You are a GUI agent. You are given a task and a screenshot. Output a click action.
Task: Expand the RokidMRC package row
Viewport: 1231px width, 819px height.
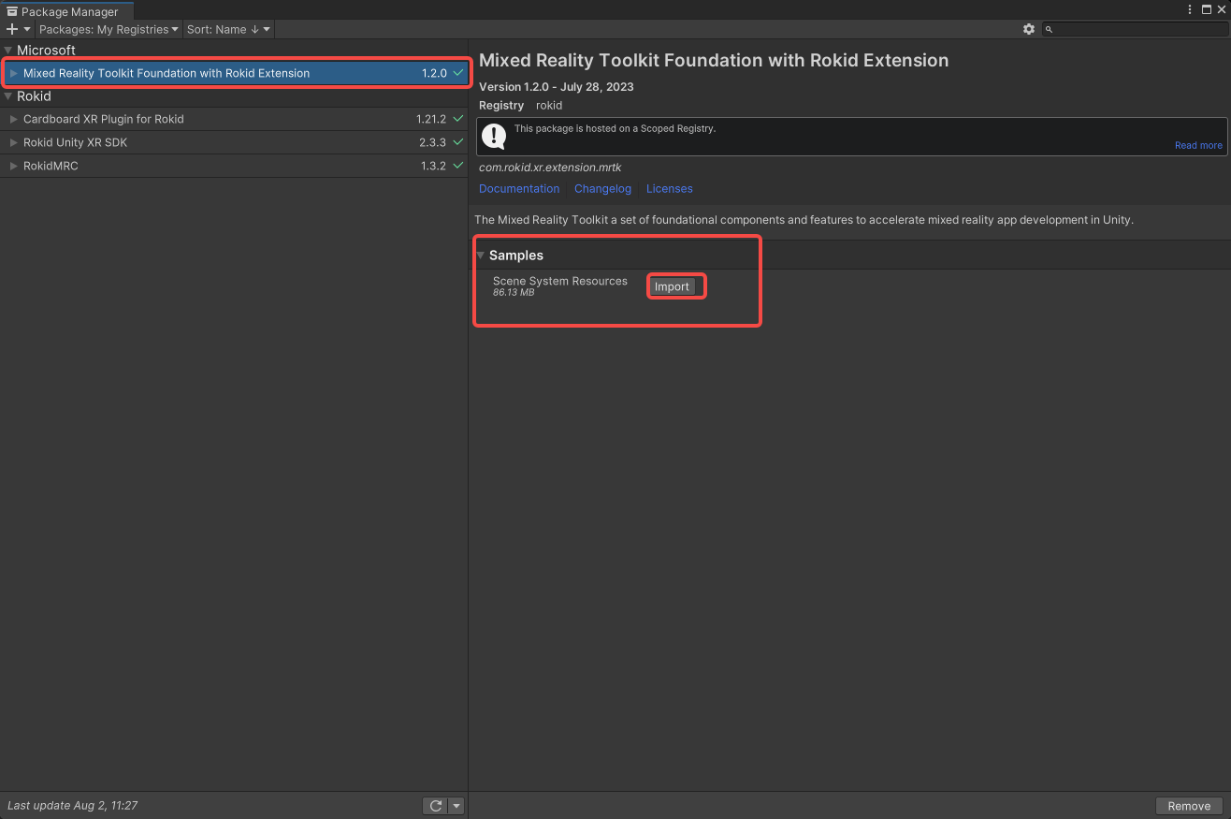pyautogui.click(x=14, y=166)
